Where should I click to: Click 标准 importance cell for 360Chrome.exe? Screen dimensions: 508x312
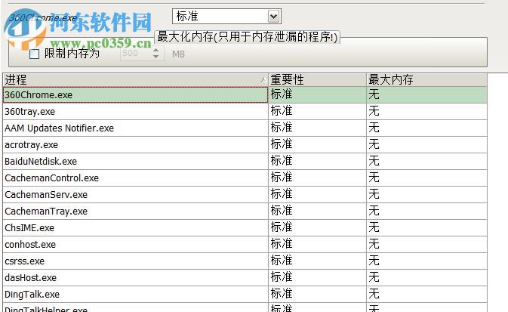[x=317, y=94]
